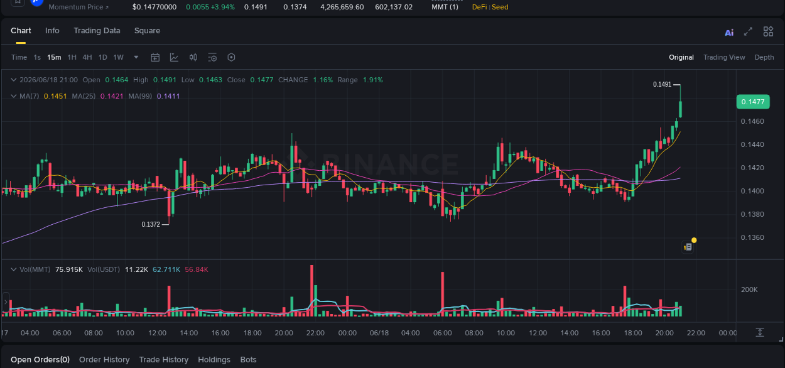The width and height of the screenshot is (785, 368).
Task: Click the DeFi tag
Action: point(480,7)
